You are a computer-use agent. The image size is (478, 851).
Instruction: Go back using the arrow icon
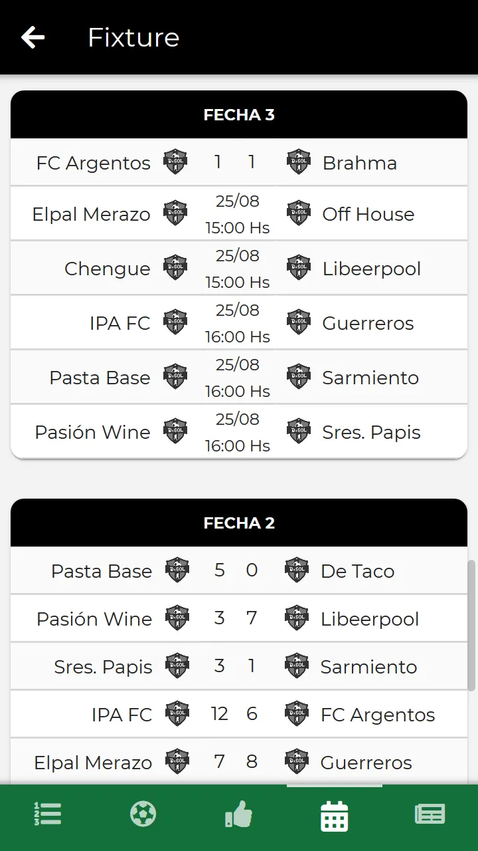(x=33, y=37)
